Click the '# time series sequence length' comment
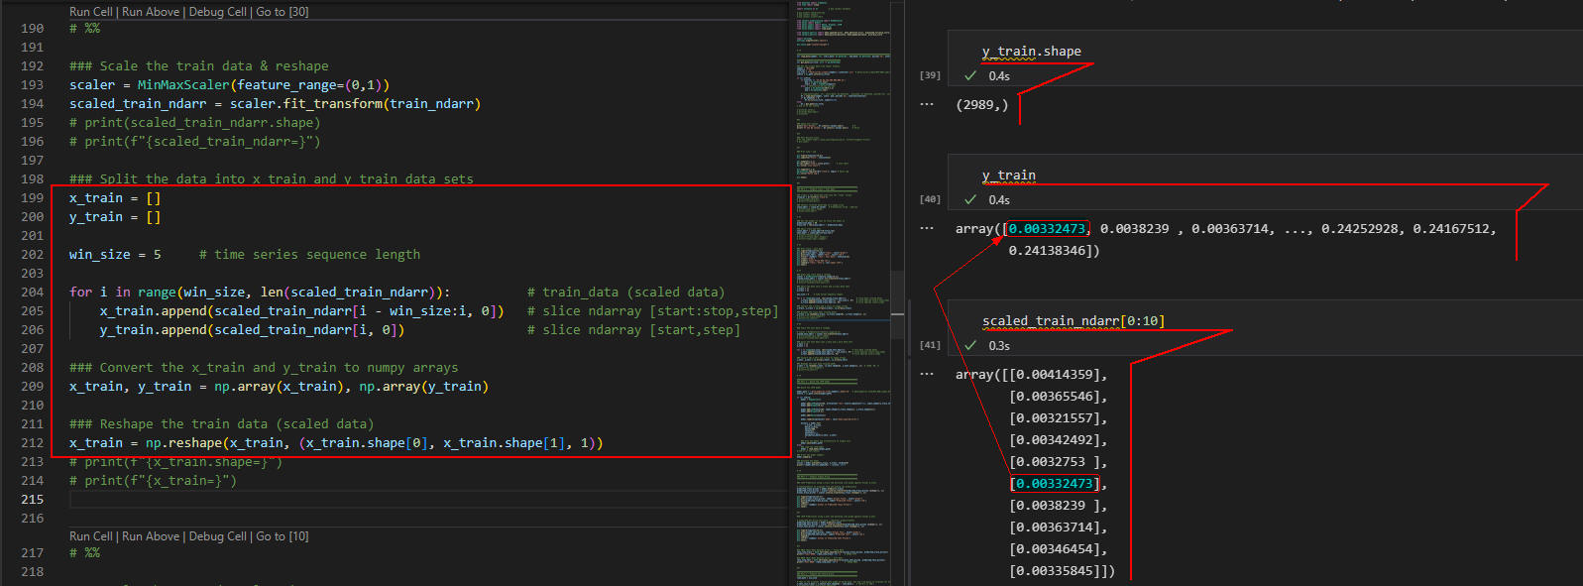This screenshot has width=1583, height=586. coord(309,255)
